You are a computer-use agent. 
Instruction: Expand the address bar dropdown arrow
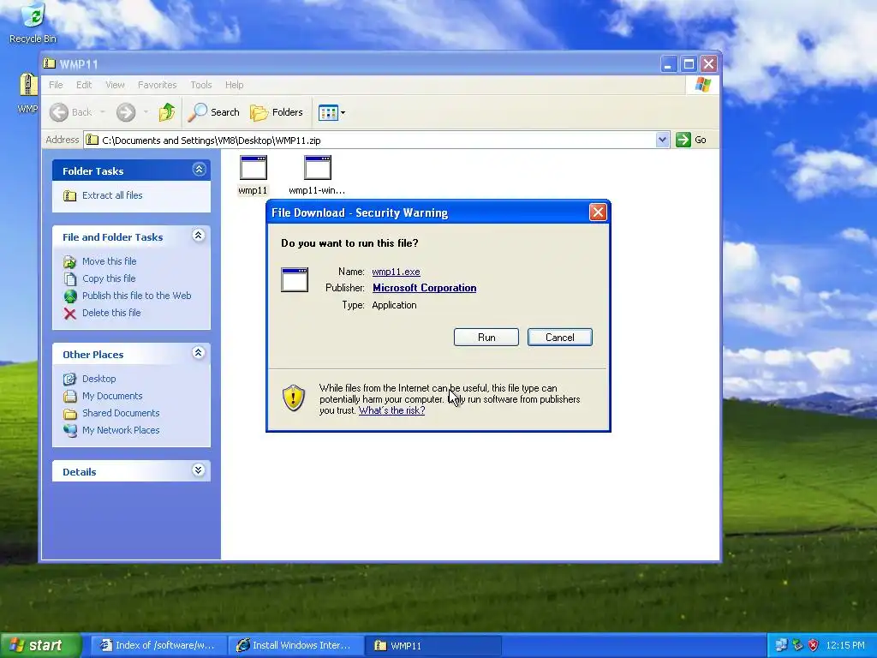click(x=662, y=140)
